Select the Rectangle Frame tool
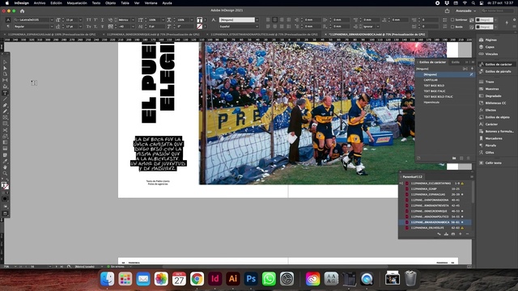The height and width of the screenshot is (291, 518). tap(5, 117)
